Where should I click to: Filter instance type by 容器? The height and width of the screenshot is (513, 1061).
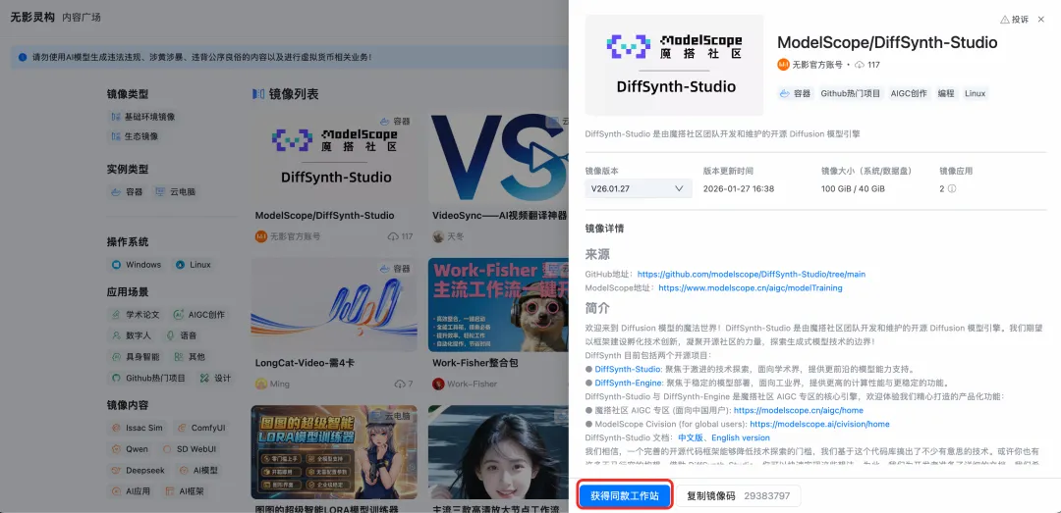click(127, 192)
